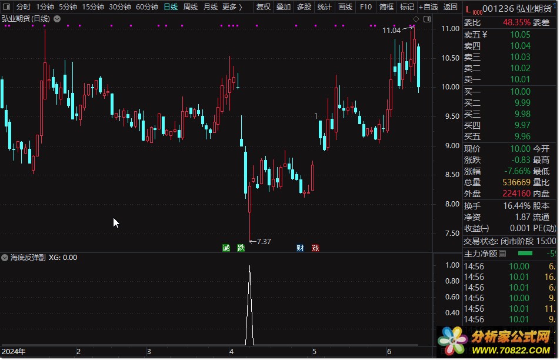Click the 跌 event marker
Viewport: 560px width, 360px height.
click(x=241, y=248)
